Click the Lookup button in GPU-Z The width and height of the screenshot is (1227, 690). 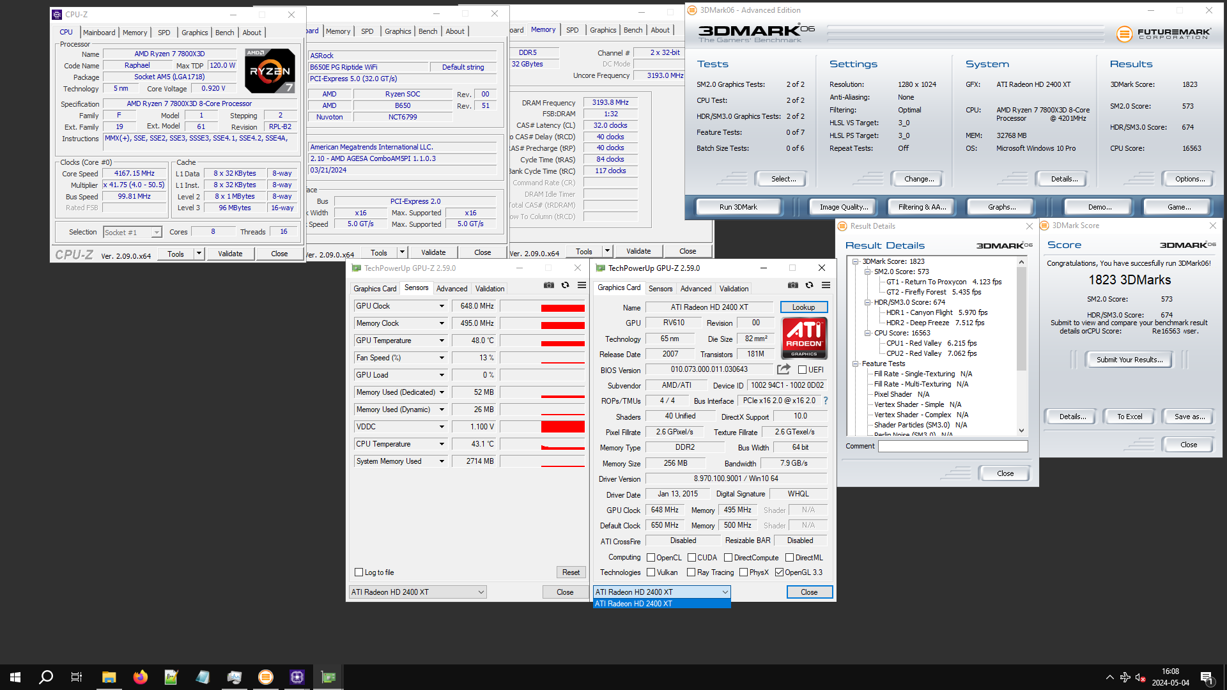click(x=803, y=307)
